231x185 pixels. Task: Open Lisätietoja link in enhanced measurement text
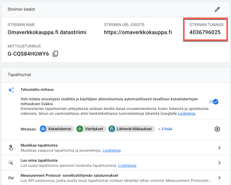click(187, 114)
